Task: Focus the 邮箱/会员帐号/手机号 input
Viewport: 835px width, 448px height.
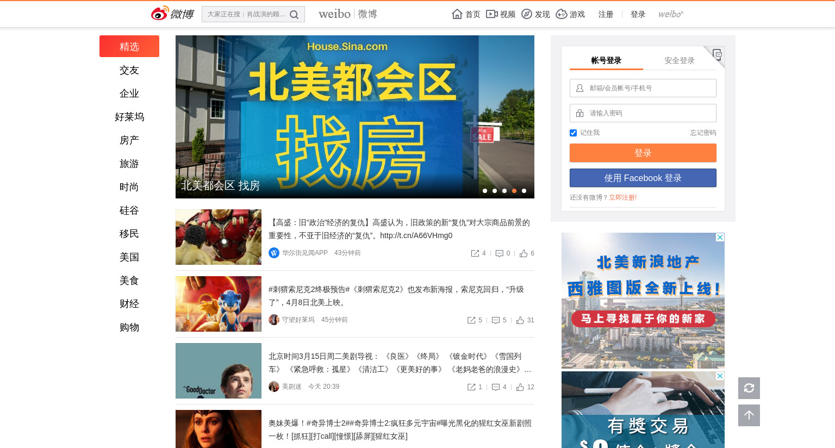Action: click(x=643, y=88)
